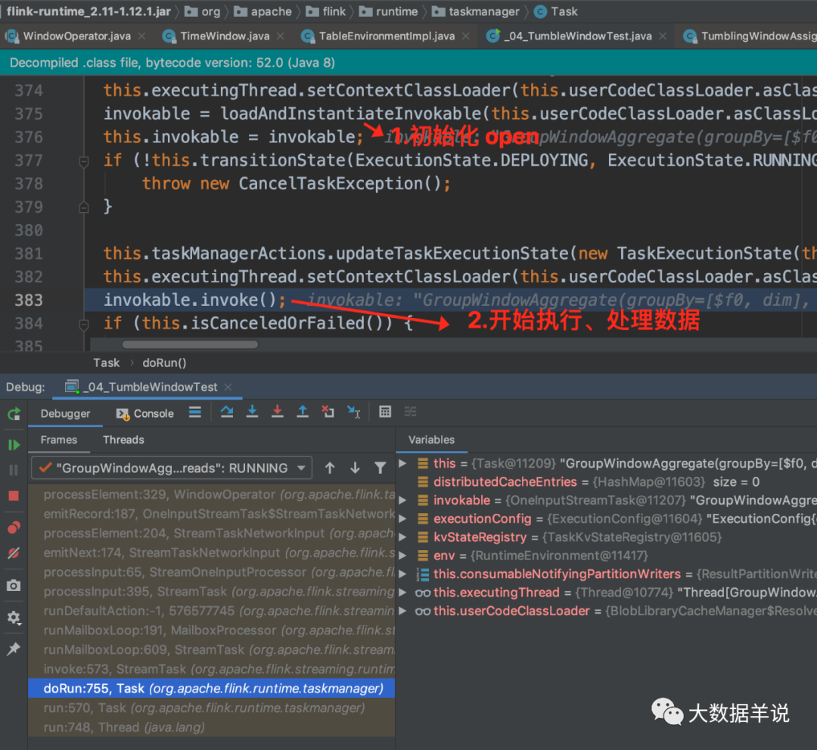Stop the debug session
Viewport: 817px width, 750px height.
[14, 493]
